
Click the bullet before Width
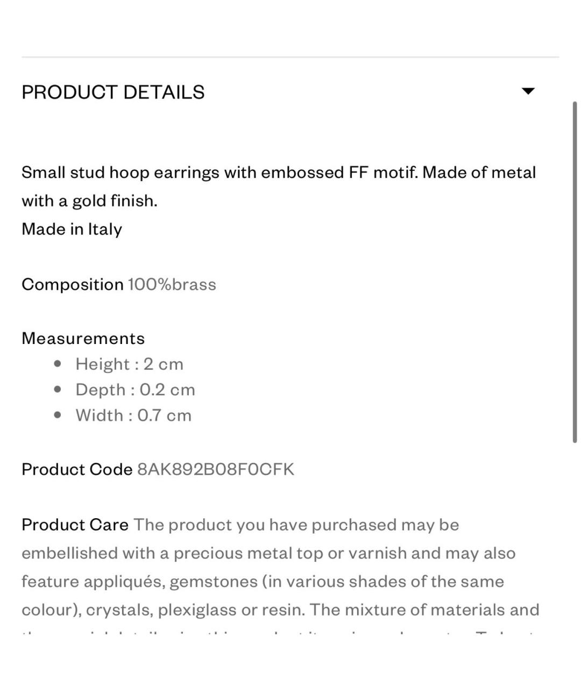pyautogui.click(x=58, y=415)
